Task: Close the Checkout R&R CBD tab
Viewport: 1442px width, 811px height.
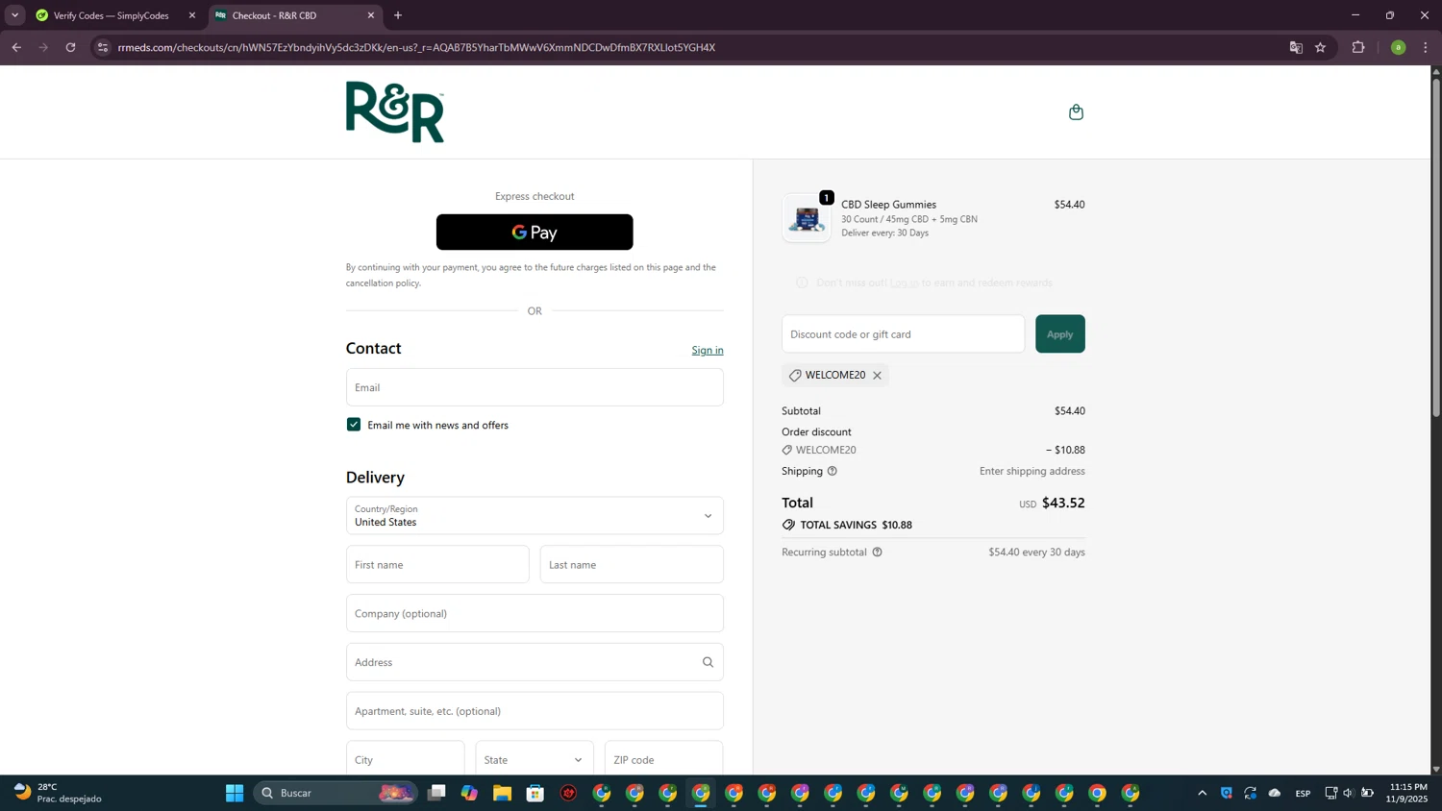Action: click(x=371, y=15)
